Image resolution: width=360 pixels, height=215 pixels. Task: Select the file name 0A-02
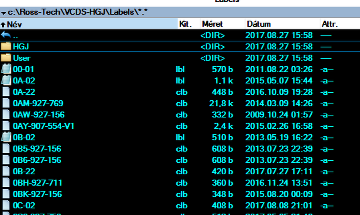coord(24,81)
